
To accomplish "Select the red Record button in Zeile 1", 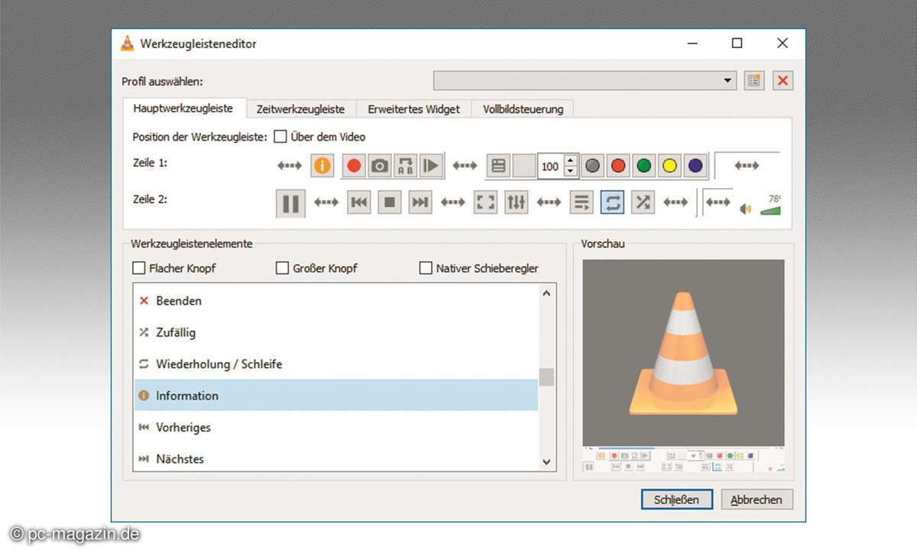I will coord(353,166).
